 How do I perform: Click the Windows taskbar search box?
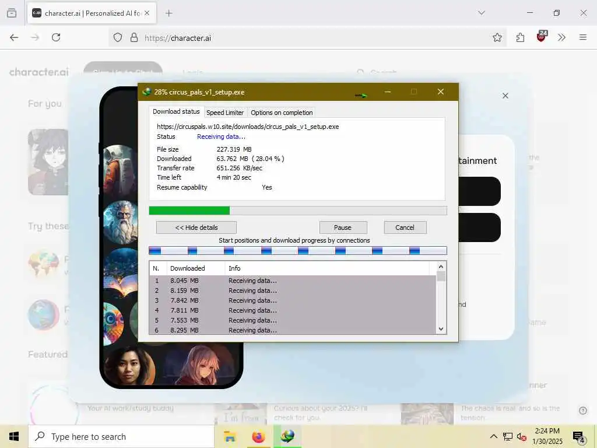(121, 436)
